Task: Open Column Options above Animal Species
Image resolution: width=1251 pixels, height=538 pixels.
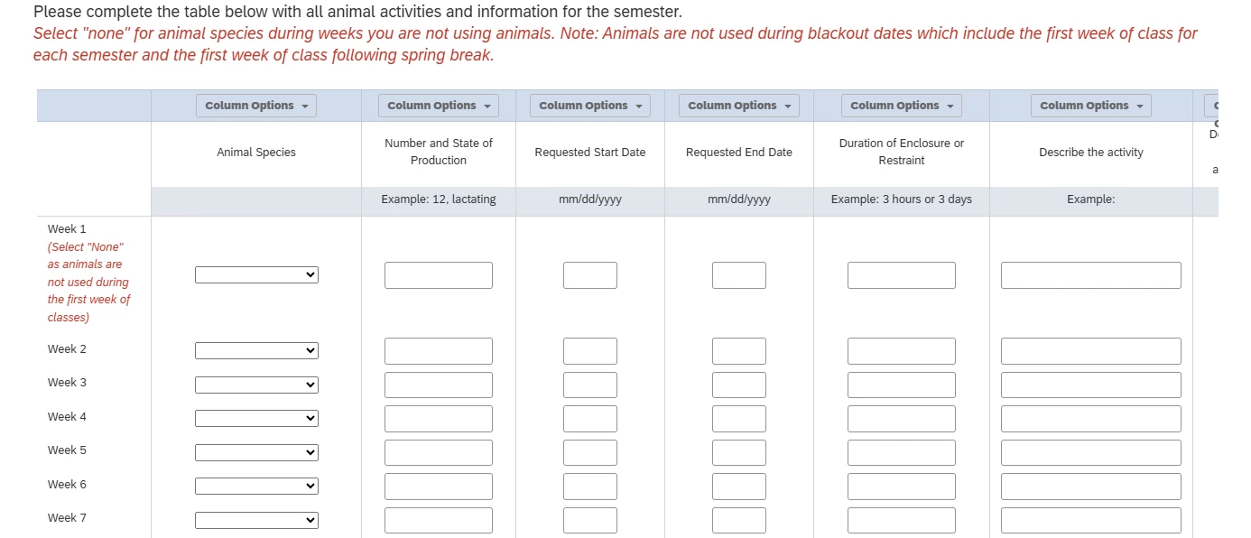Action: 256,106
